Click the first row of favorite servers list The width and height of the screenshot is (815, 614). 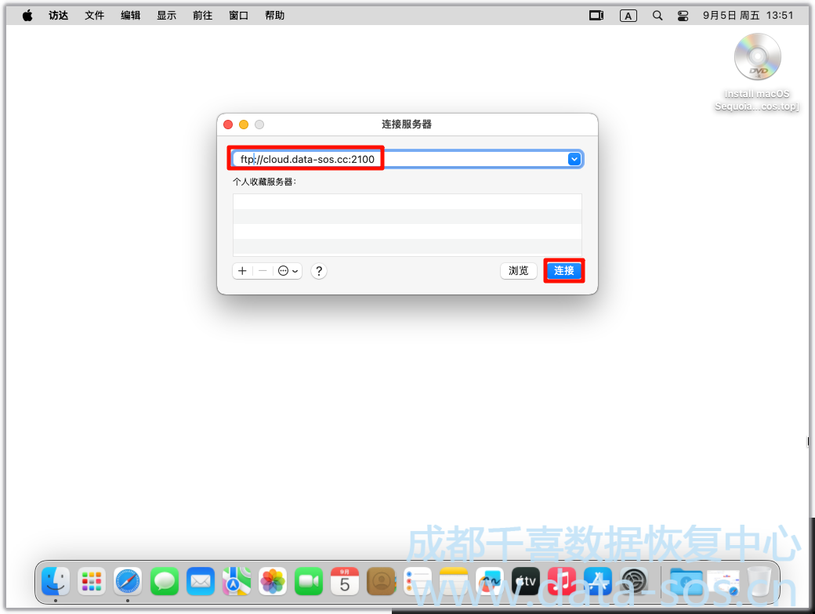tap(407, 201)
